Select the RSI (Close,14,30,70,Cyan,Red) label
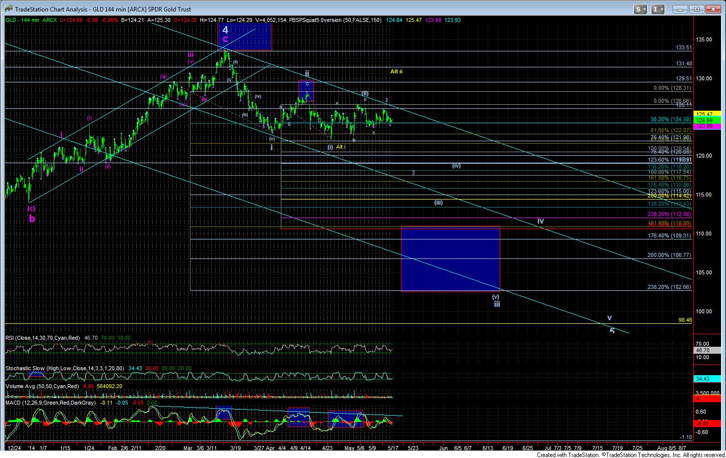 pos(43,338)
